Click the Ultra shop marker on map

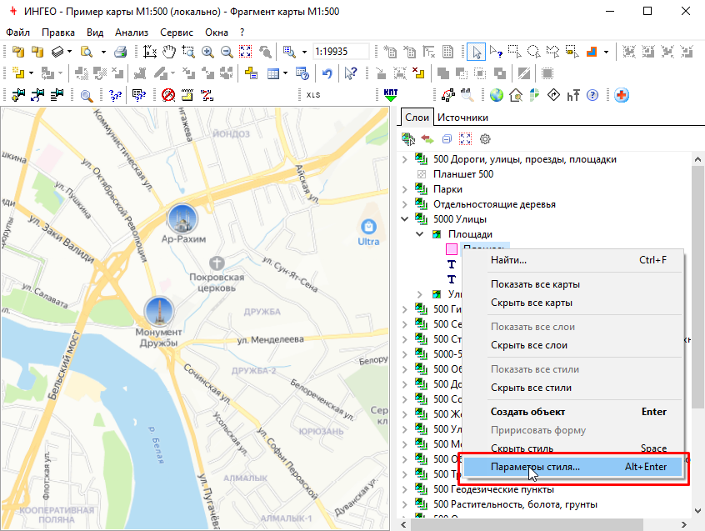coord(368,227)
